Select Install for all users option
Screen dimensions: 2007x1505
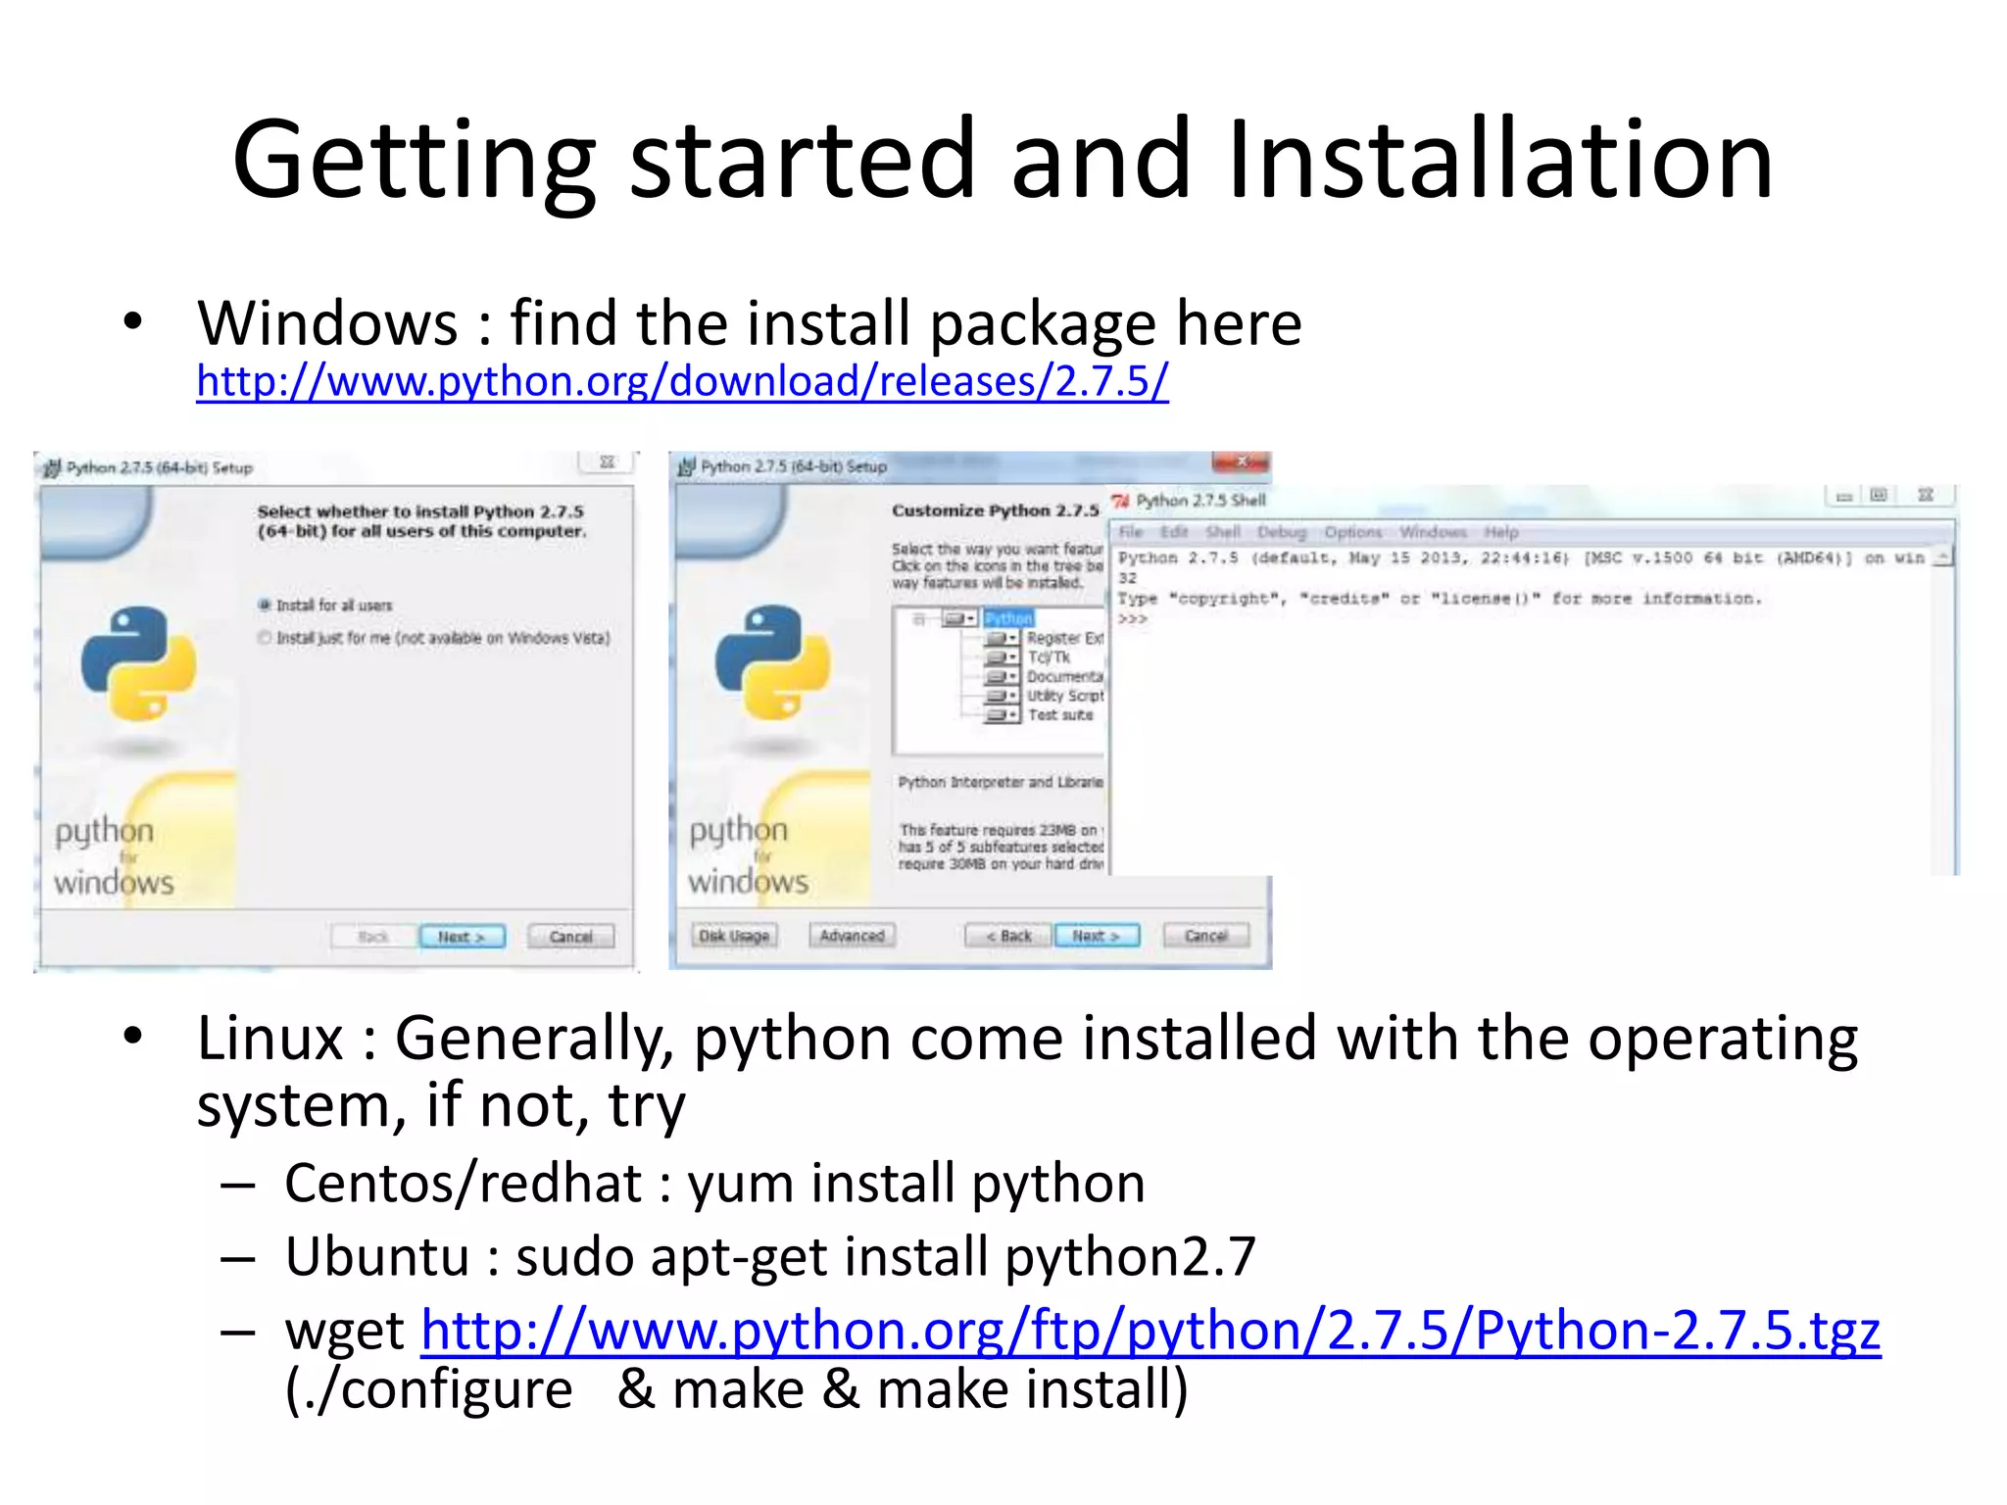[x=264, y=606]
